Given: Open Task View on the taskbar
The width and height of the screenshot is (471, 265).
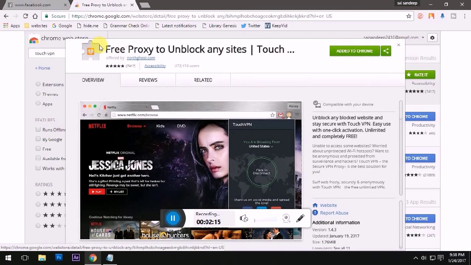Looking at the screenshot, I should coord(25,258).
